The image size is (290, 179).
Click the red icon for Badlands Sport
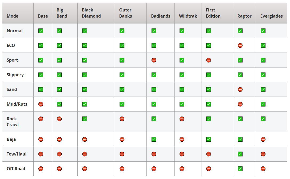(154, 60)
